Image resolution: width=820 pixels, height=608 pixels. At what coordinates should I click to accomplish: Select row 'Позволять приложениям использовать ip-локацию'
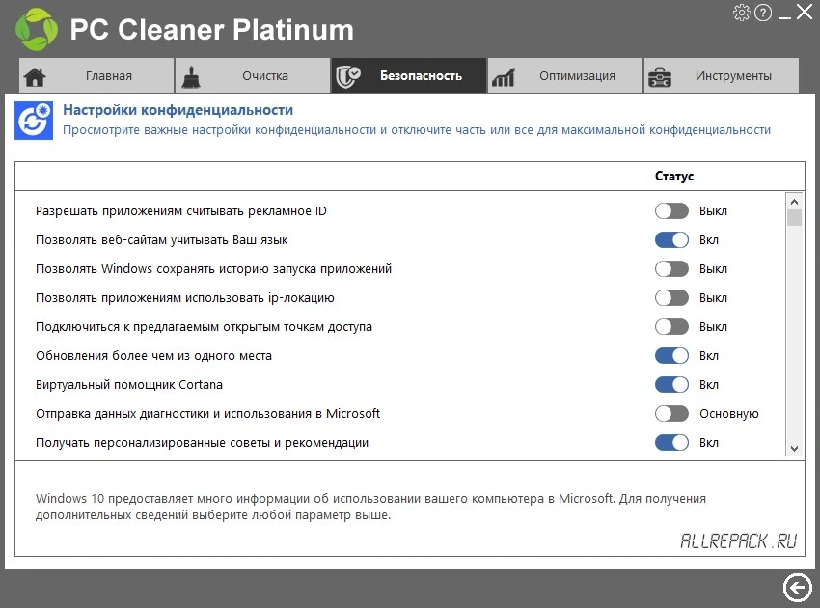click(400, 297)
